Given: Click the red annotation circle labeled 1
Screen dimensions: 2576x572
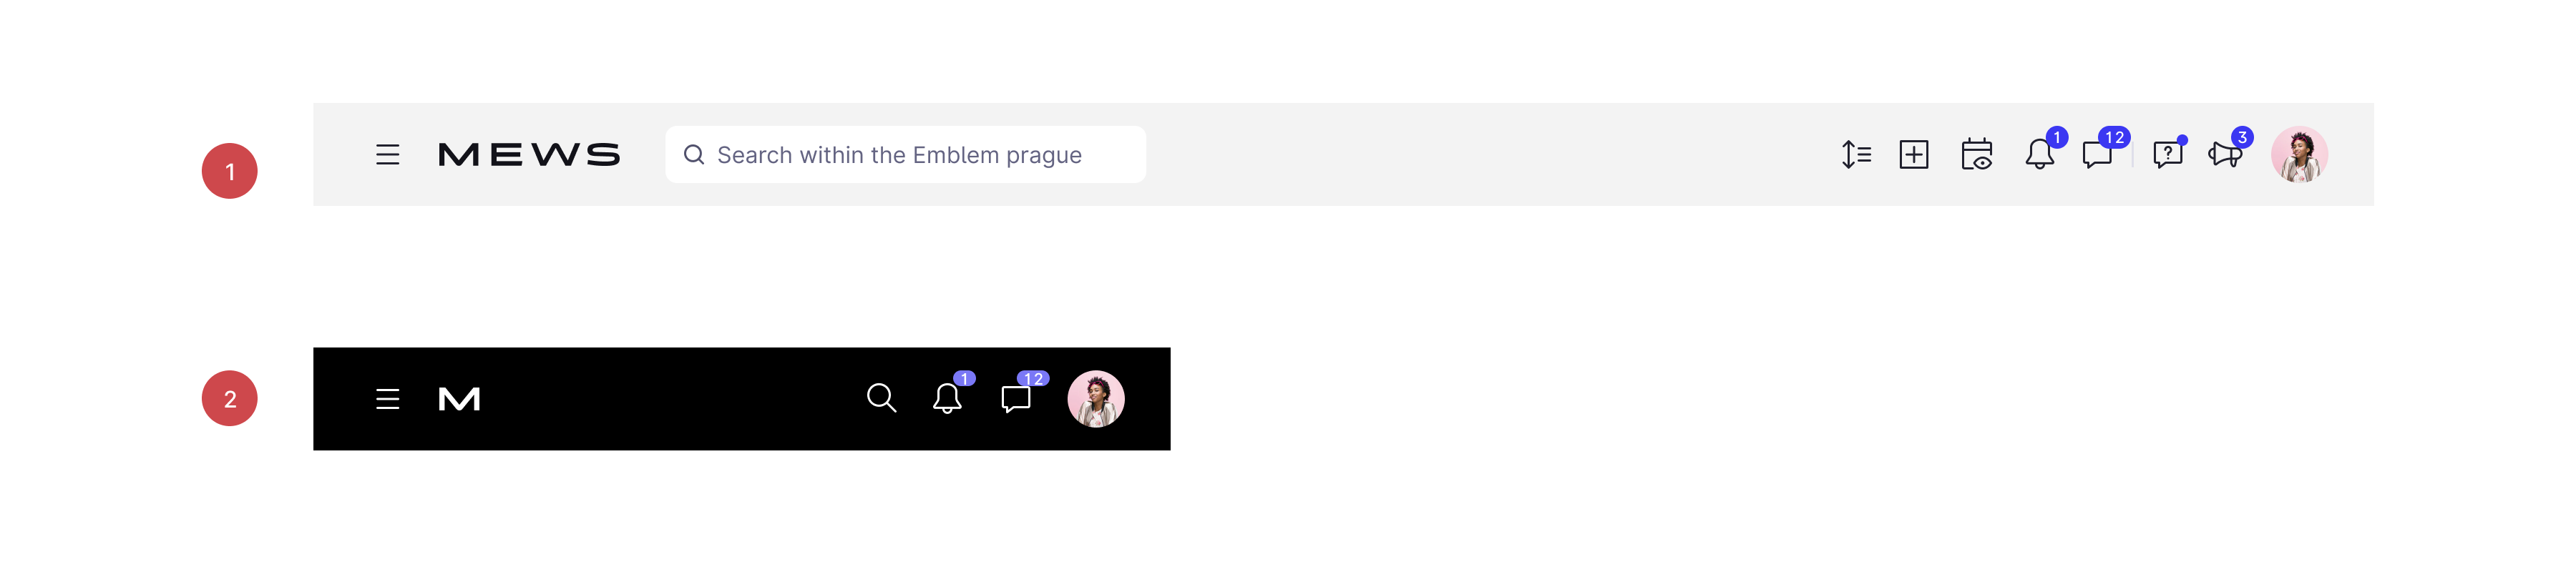Looking at the screenshot, I should (x=230, y=171).
